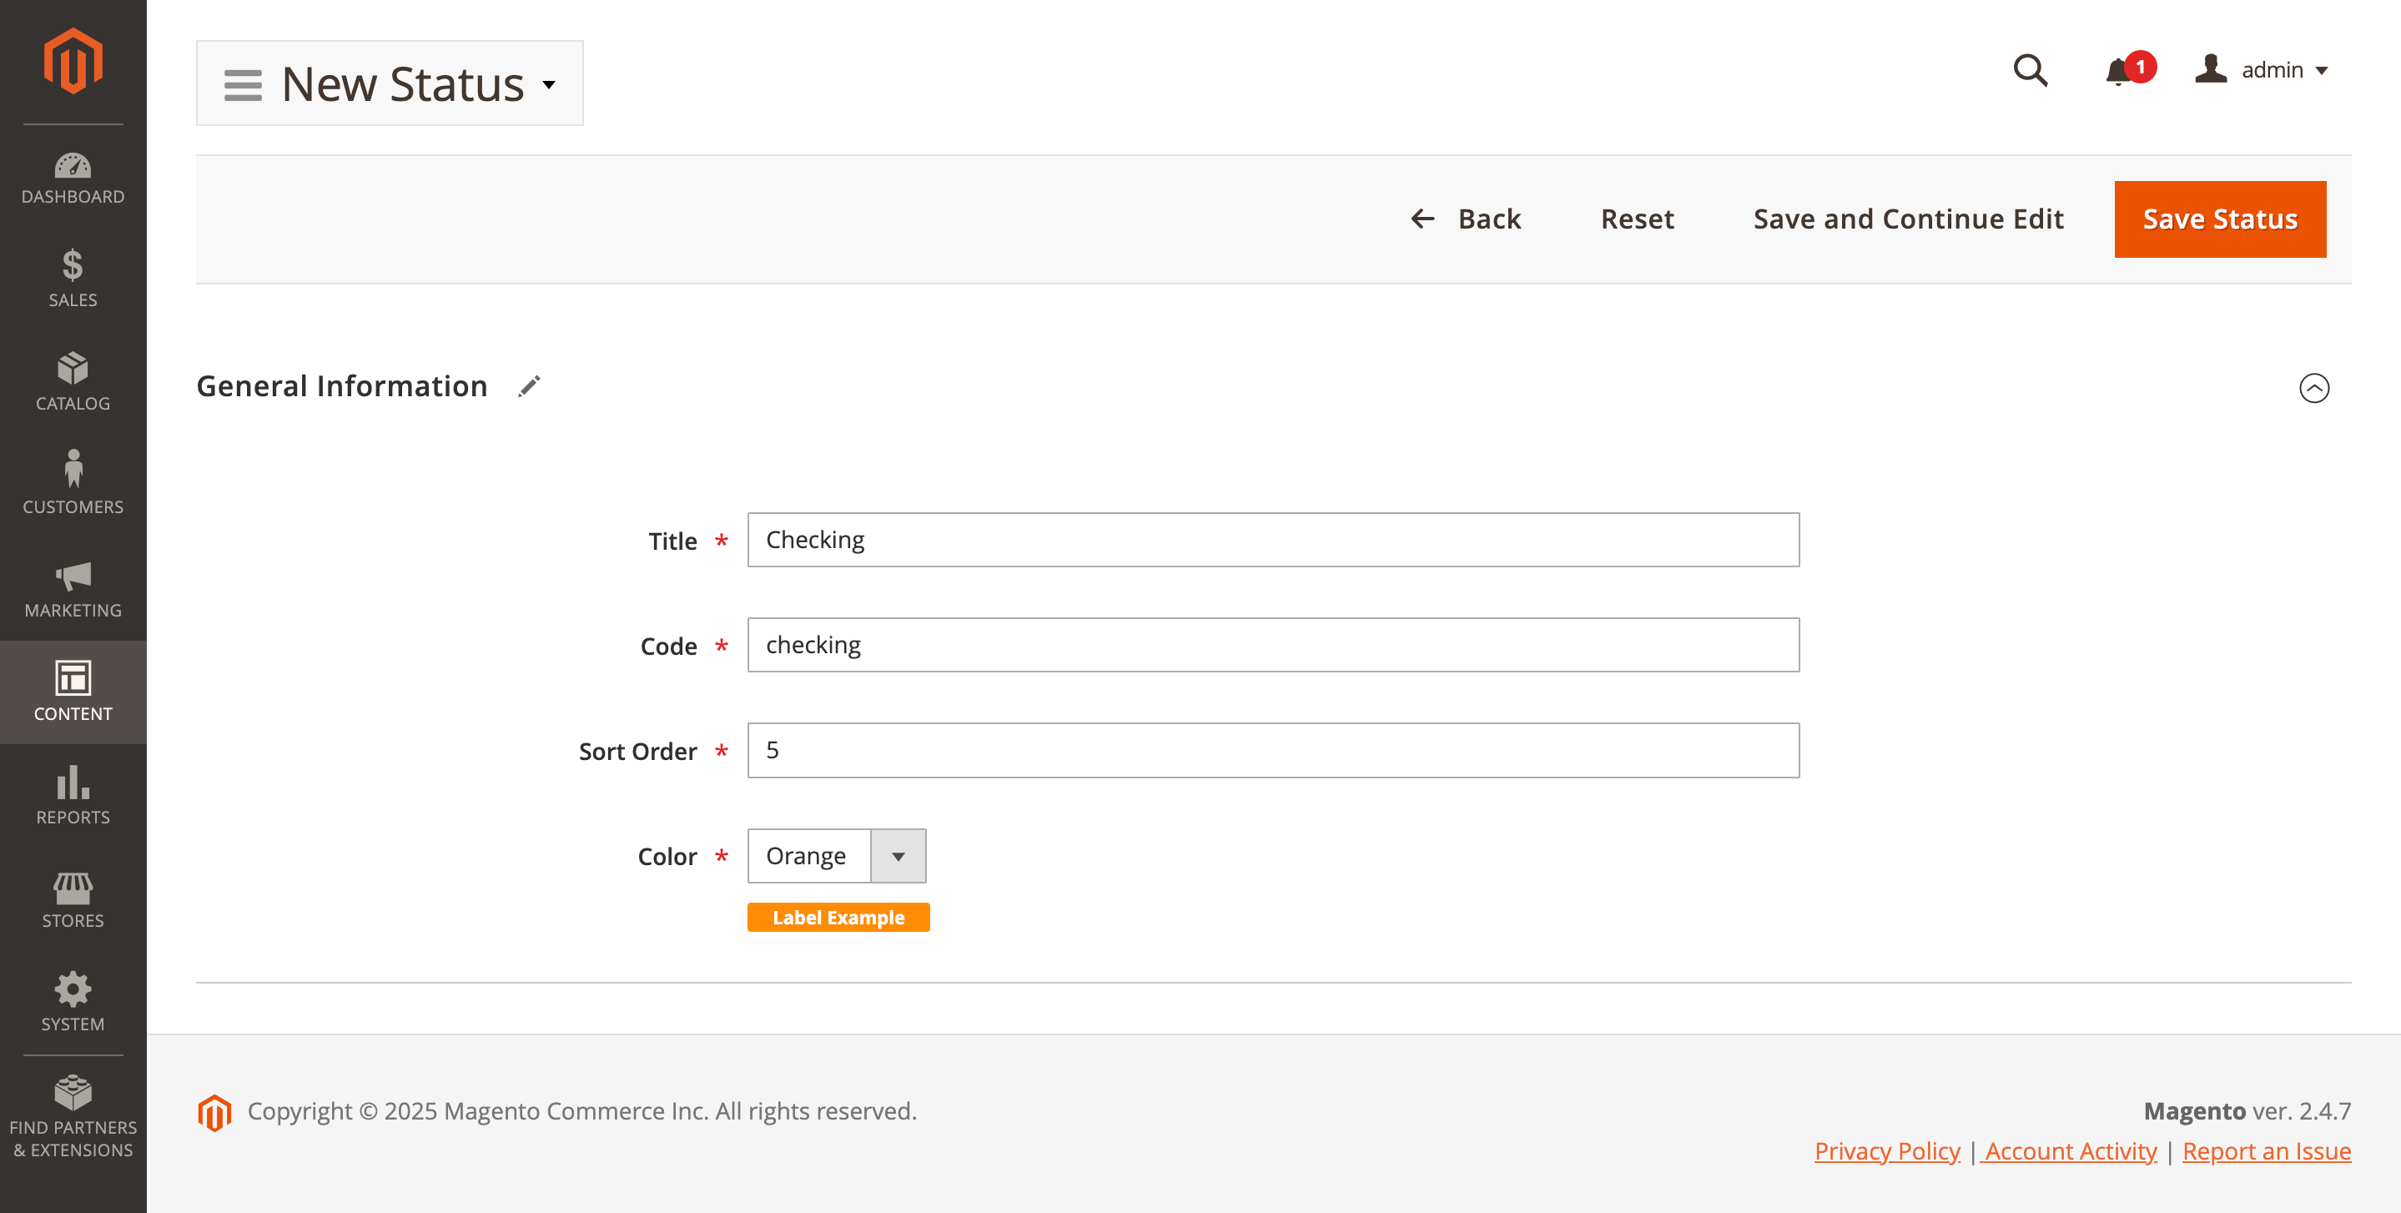Click into the Sort Order field
The width and height of the screenshot is (2401, 1213).
coord(1272,751)
